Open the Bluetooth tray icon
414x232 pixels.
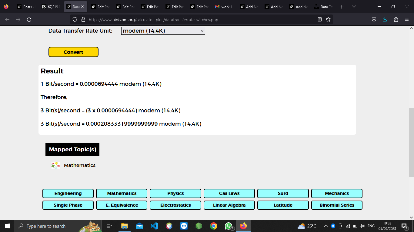pyautogui.click(x=333, y=226)
